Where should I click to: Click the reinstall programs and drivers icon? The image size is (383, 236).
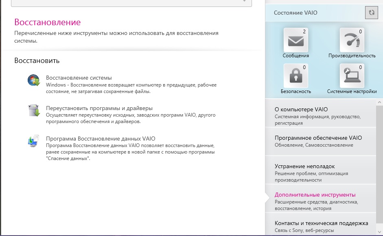pos(34,110)
